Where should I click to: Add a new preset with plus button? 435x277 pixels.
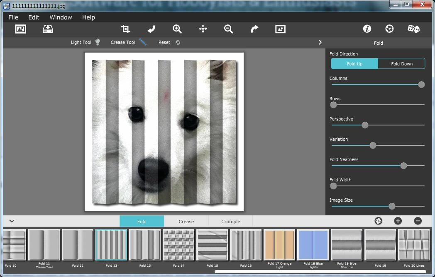tap(398, 221)
